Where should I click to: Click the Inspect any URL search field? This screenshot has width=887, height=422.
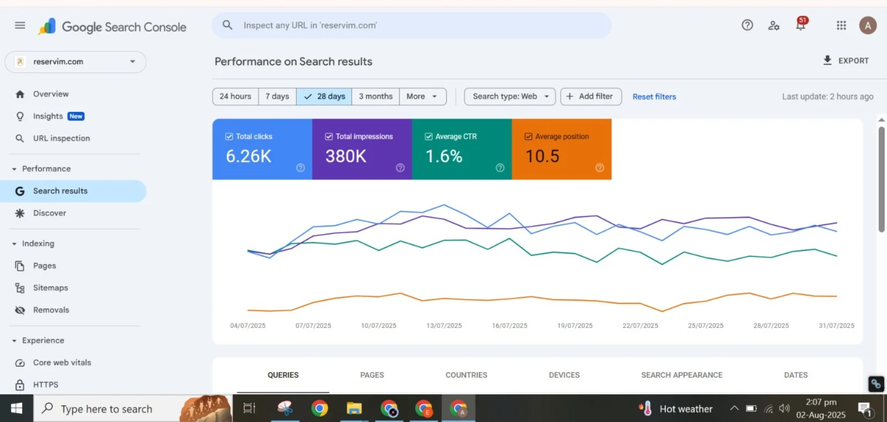click(x=411, y=25)
